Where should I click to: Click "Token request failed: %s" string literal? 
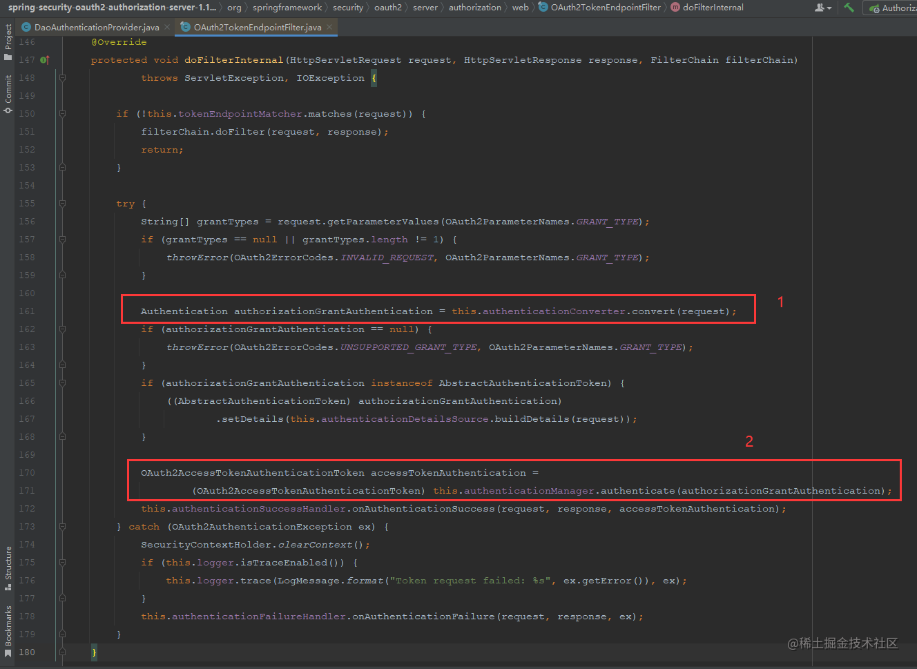click(x=470, y=581)
